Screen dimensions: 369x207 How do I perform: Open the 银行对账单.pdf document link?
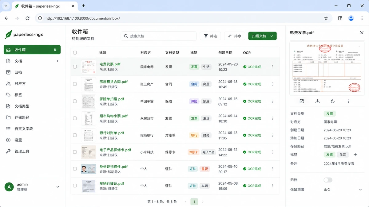pos(112,133)
